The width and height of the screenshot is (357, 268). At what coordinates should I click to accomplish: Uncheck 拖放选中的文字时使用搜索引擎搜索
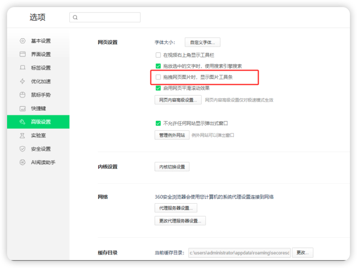tap(158, 66)
